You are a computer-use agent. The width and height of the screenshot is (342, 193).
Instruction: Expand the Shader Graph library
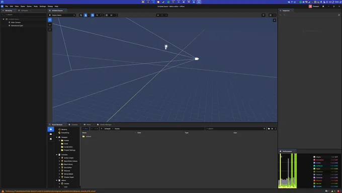59,177
